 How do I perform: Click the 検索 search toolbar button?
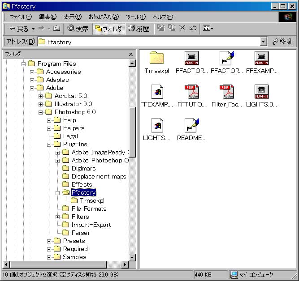(x=78, y=29)
